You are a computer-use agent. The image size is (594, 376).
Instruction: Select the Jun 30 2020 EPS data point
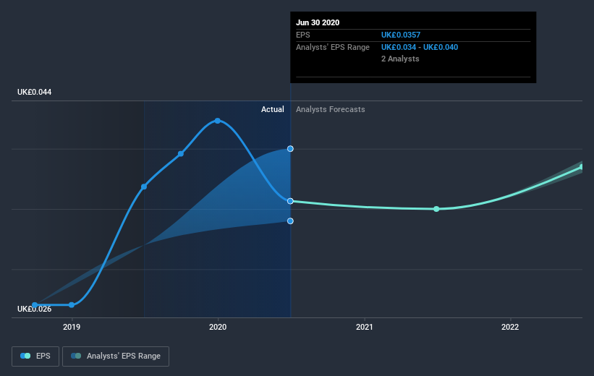[290, 201]
